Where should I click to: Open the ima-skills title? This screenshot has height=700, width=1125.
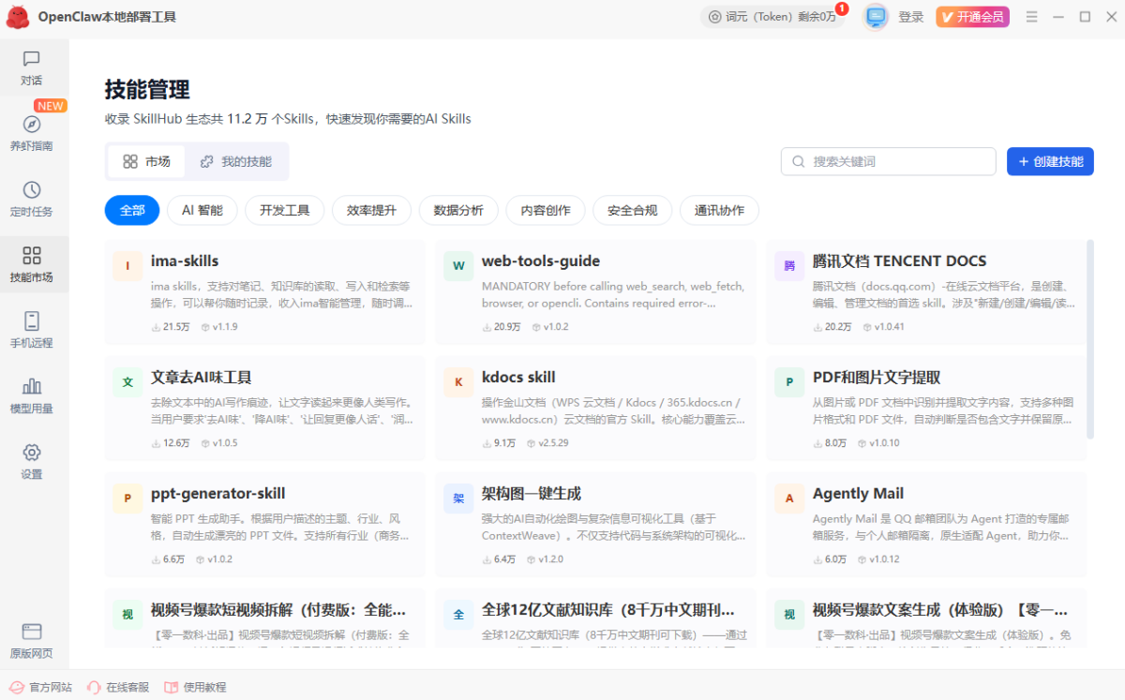click(x=185, y=261)
